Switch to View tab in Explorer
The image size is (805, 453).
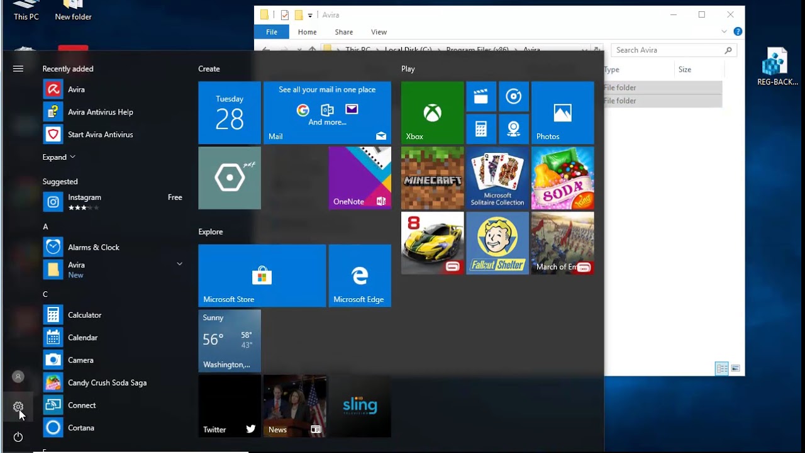click(379, 32)
